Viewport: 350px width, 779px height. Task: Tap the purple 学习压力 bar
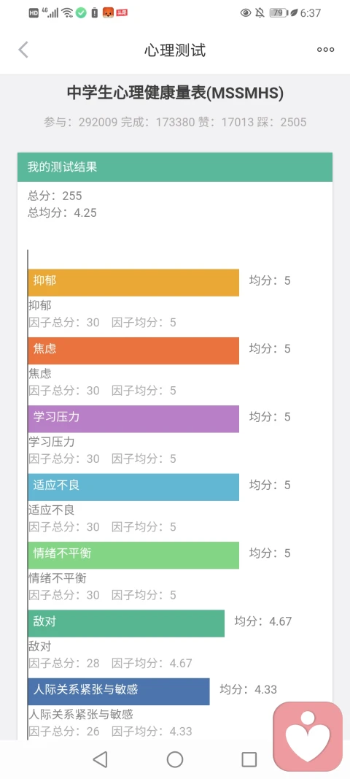133,419
